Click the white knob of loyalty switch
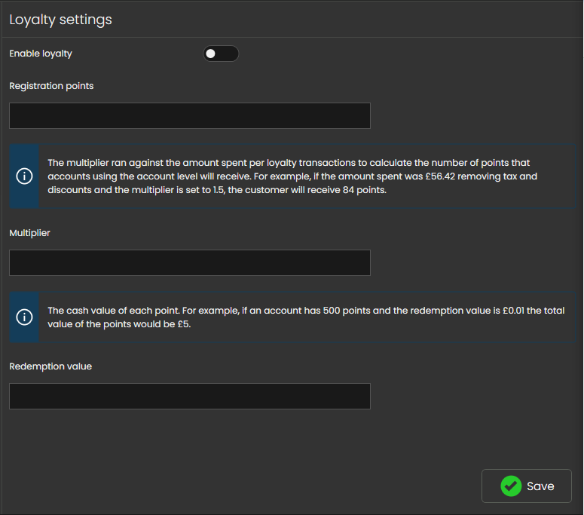Screen dimensions: 584x515 click(211, 54)
